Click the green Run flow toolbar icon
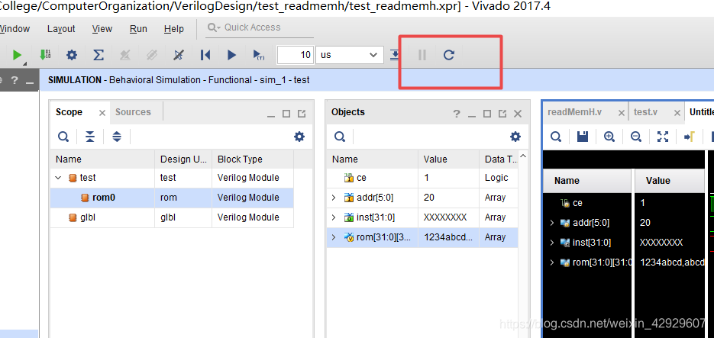 (18, 56)
